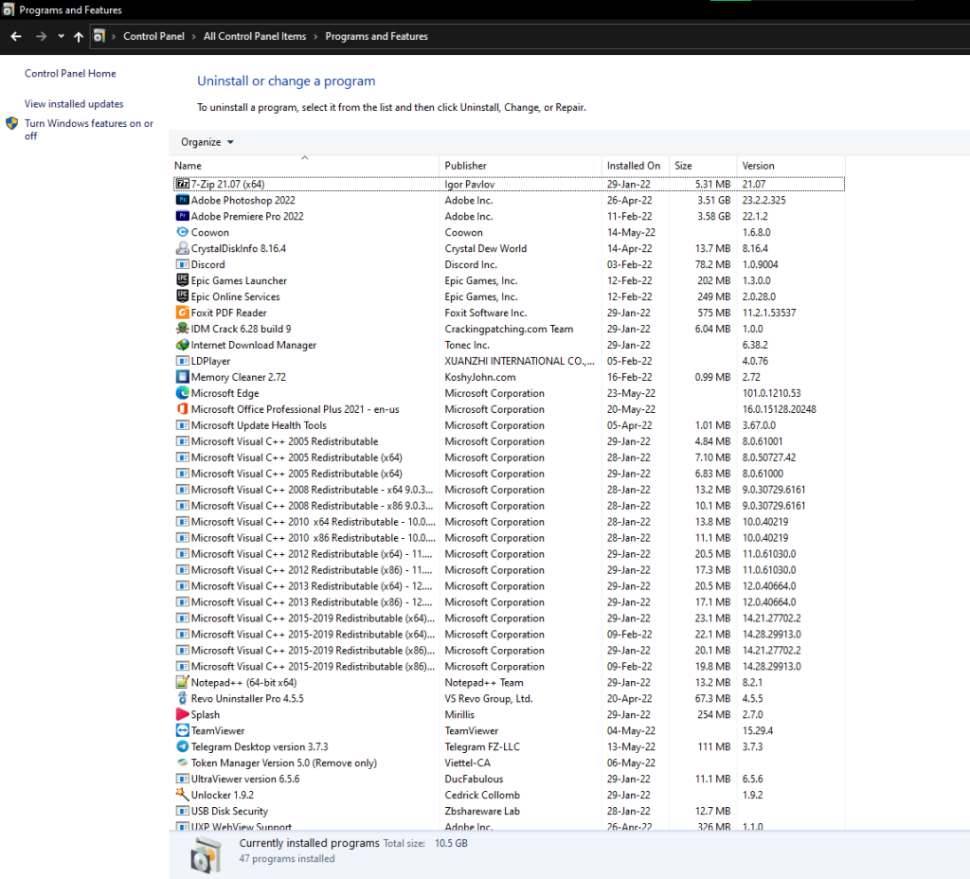Click the Telegram FZ-LLC publisher cell
The width and height of the screenshot is (970, 879).
click(482, 746)
